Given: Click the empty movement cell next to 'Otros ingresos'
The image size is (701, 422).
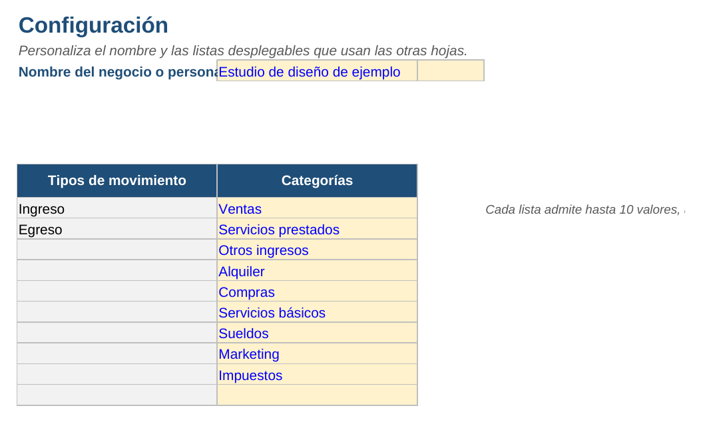Looking at the screenshot, I should [117, 250].
